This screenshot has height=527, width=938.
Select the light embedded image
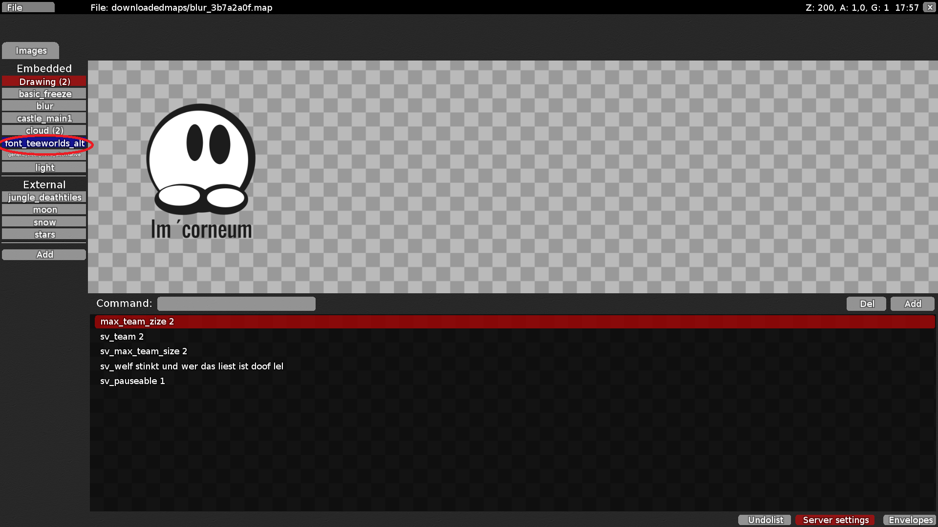pyautogui.click(x=44, y=167)
